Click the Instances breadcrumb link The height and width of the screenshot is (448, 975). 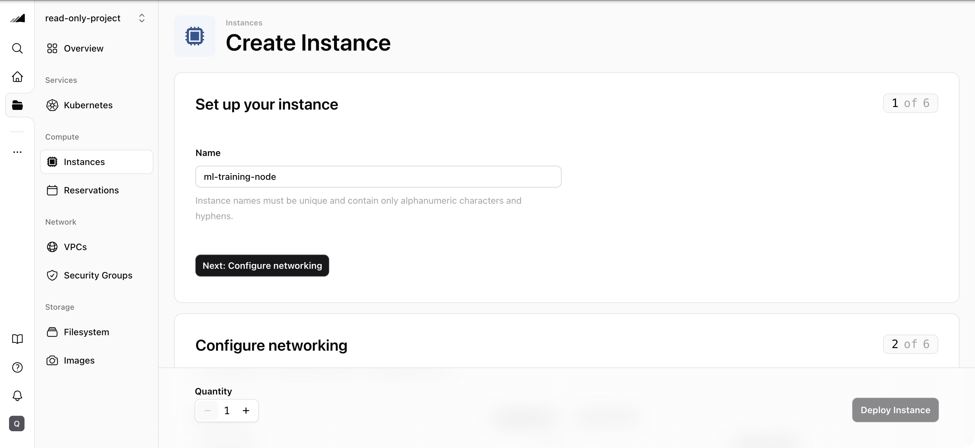pyautogui.click(x=244, y=23)
